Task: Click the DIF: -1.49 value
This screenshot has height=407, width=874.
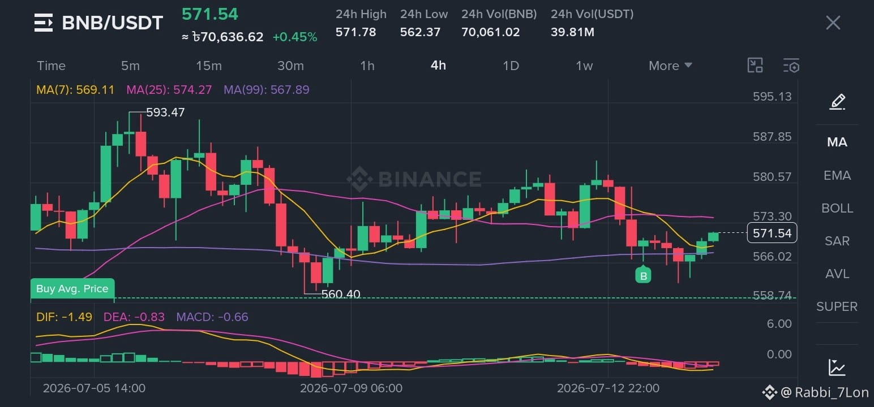Action: (64, 317)
